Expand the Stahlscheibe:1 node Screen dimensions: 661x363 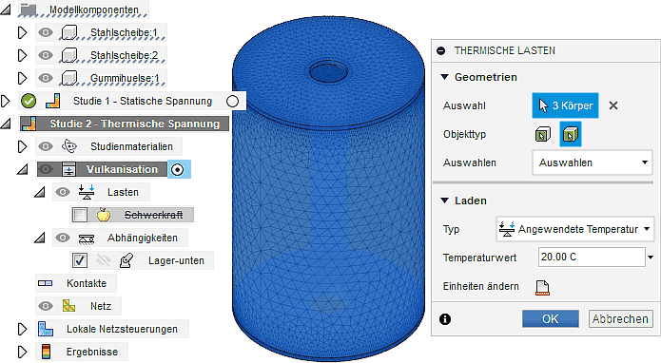tap(22, 32)
